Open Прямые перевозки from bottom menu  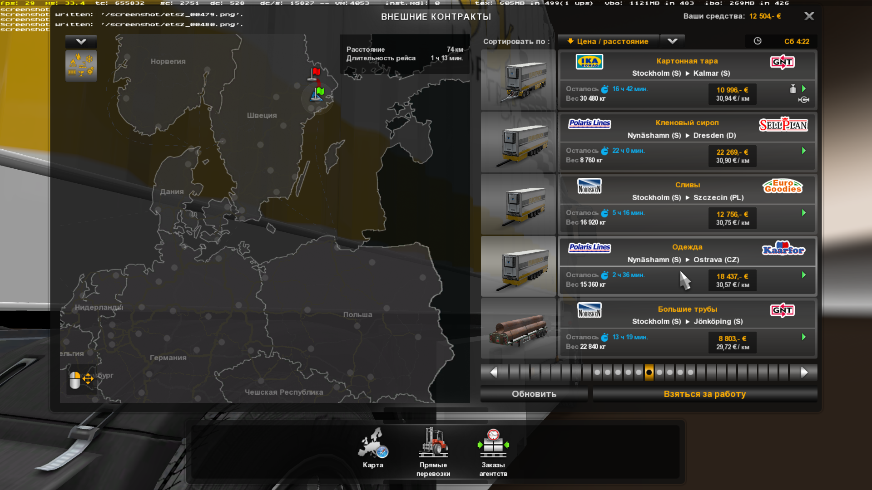click(x=433, y=452)
